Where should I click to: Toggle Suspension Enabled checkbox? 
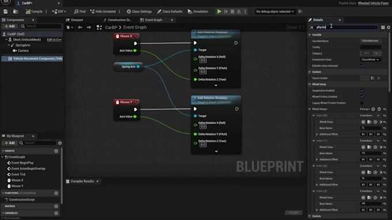coord(362,91)
